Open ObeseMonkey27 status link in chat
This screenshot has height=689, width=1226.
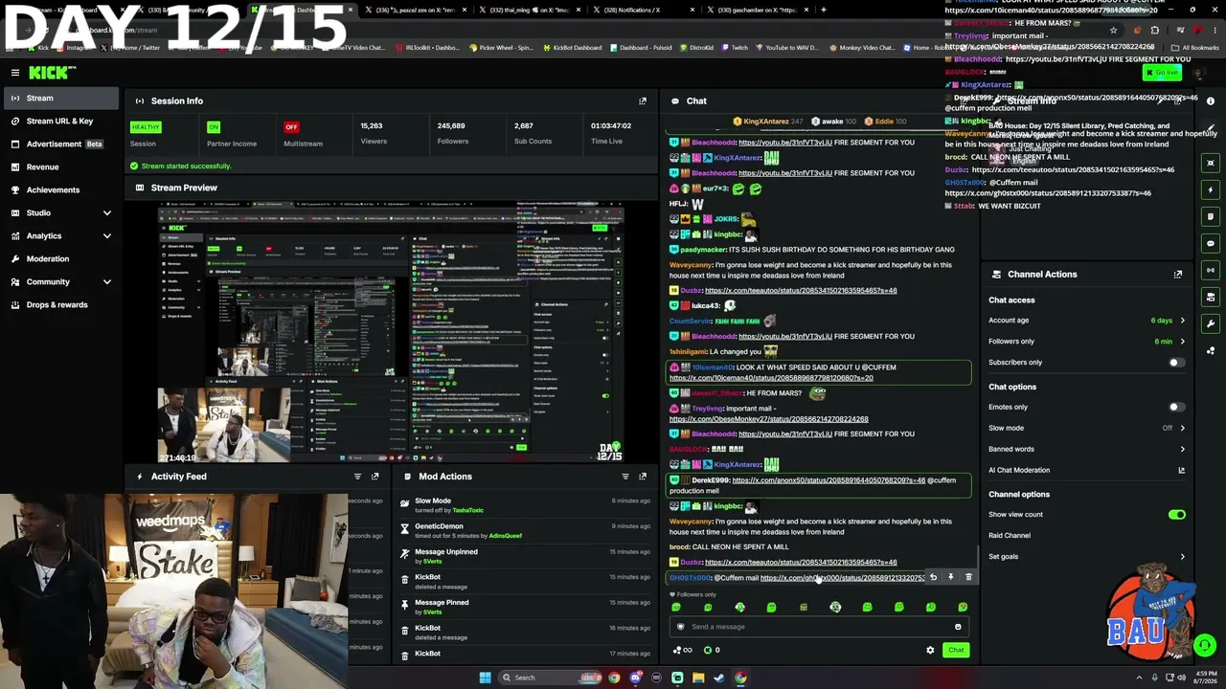(769, 419)
